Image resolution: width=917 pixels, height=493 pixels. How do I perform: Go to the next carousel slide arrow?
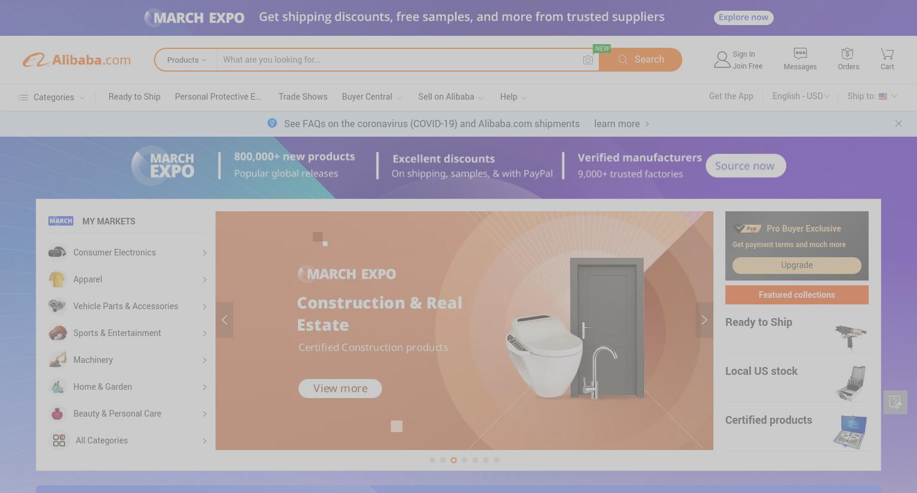tap(704, 320)
